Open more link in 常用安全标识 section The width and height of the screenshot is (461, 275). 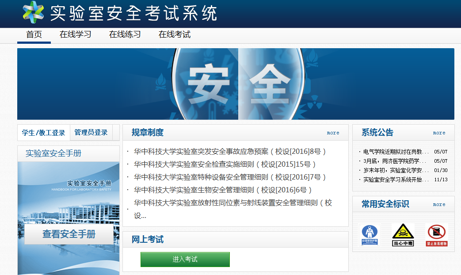(x=439, y=204)
